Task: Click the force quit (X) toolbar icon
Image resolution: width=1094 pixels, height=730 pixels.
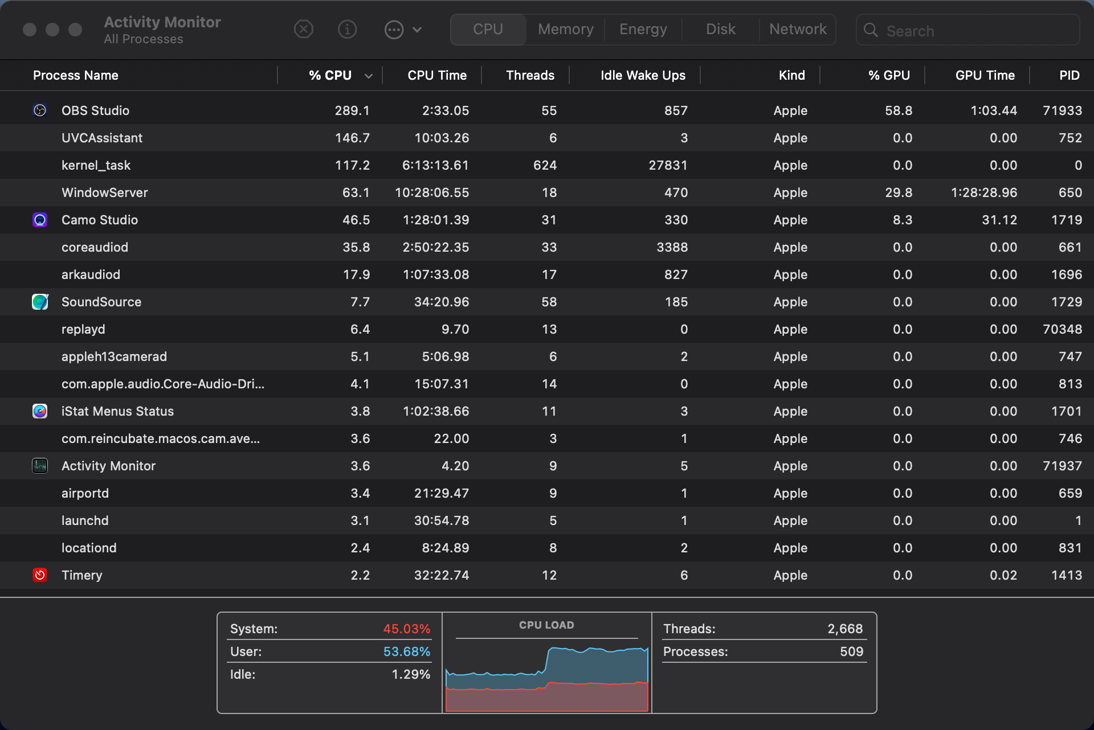Action: point(303,29)
